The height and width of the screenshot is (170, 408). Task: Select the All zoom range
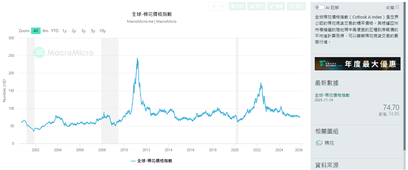tap(36, 31)
